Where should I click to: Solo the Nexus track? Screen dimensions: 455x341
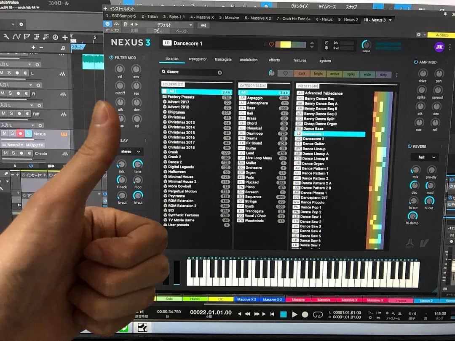(x=12, y=133)
